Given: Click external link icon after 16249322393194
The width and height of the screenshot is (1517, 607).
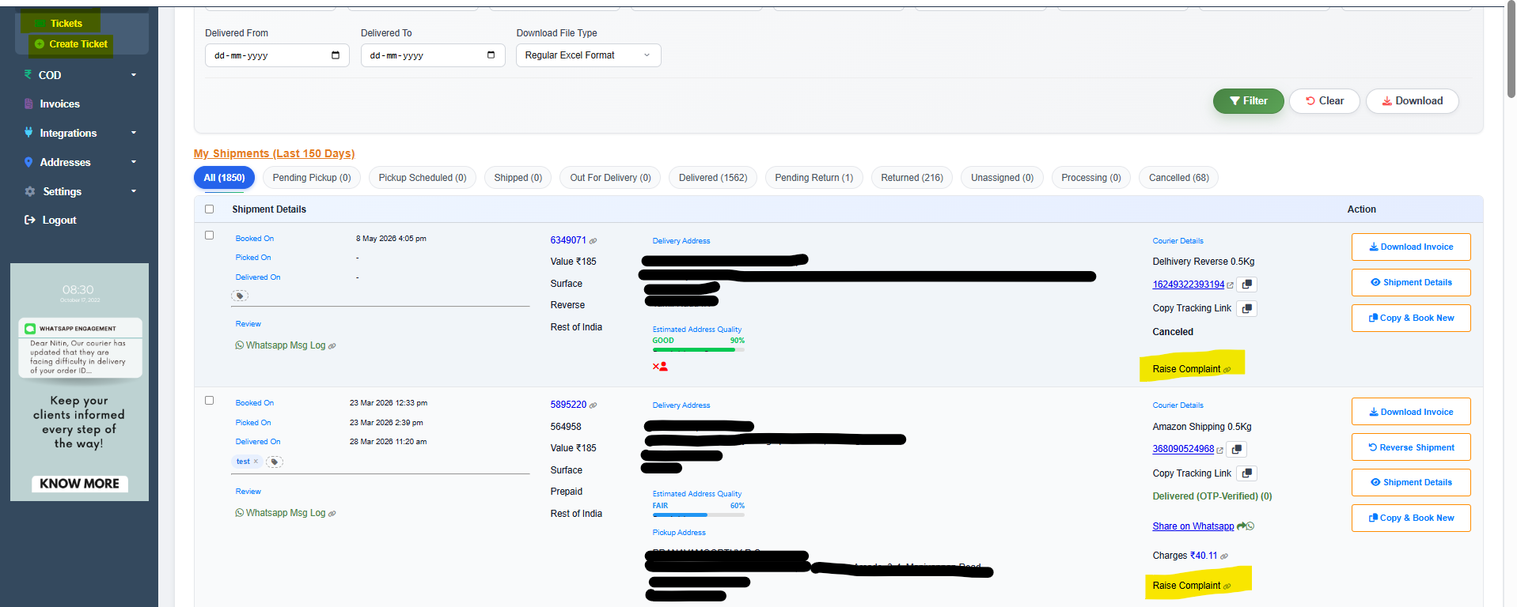Looking at the screenshot, I should pyautogui.click(x=1231, y=285).
